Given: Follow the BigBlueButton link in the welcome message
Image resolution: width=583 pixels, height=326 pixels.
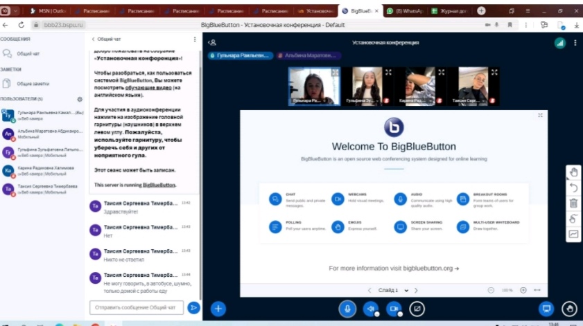Looking at the screenshot, I should (x=159, y=185).
